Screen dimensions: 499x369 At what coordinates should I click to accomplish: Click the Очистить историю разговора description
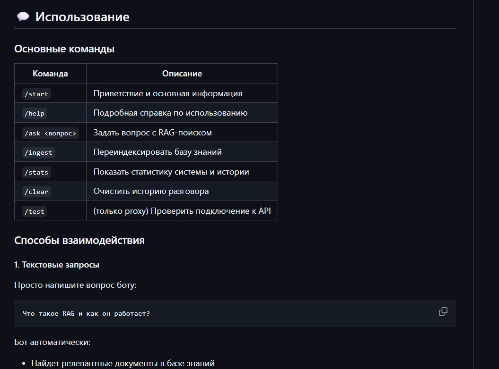(151, 191)
